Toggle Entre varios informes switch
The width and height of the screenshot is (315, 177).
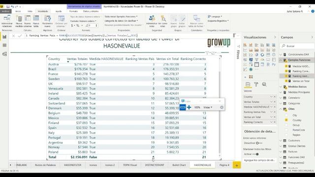tap(259, 143)
